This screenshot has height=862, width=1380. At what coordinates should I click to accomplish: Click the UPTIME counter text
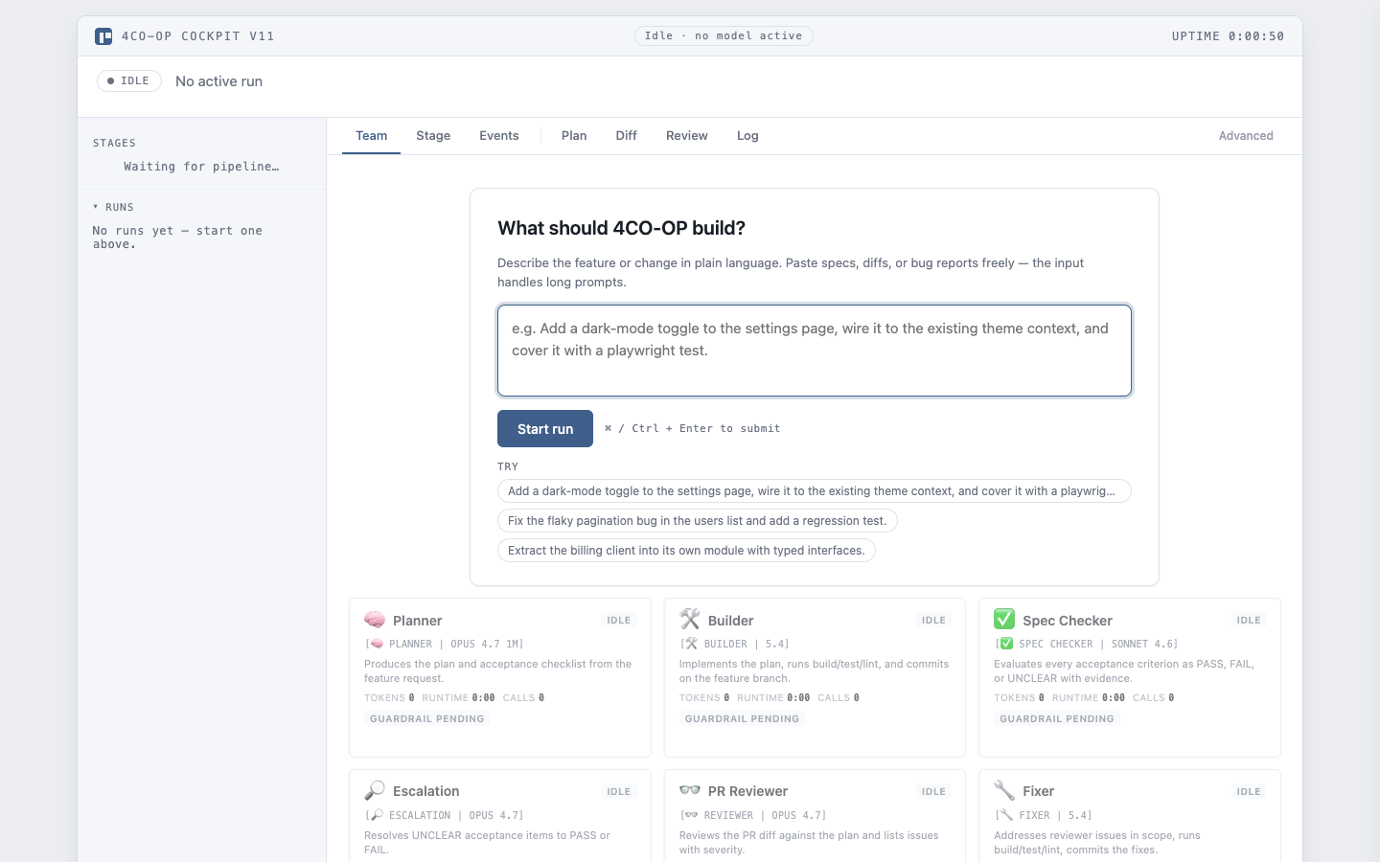(x=1228, y=36)
